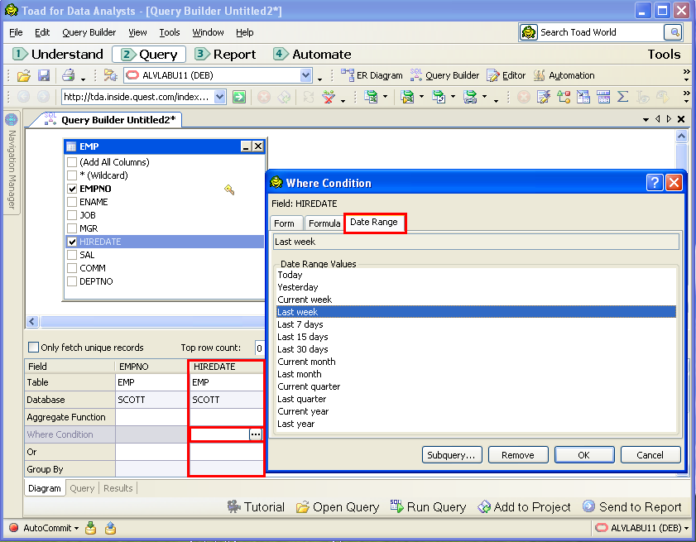Switch to the Form tab
696x542 pixels.
pos(284,223)
